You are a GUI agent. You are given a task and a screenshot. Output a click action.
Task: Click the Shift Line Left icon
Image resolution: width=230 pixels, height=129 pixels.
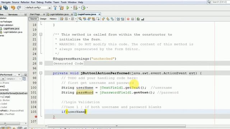118,19
